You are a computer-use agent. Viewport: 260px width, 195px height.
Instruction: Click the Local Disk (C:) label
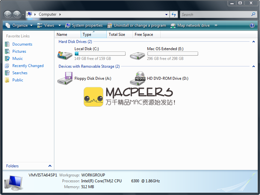pyautogui.click(x=87, y=49)
